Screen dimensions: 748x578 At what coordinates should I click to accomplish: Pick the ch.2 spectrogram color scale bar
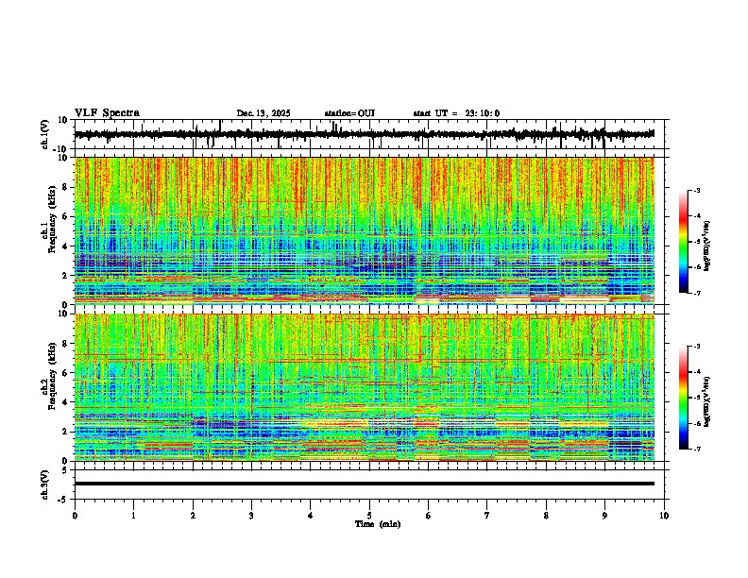coord(684,398)
